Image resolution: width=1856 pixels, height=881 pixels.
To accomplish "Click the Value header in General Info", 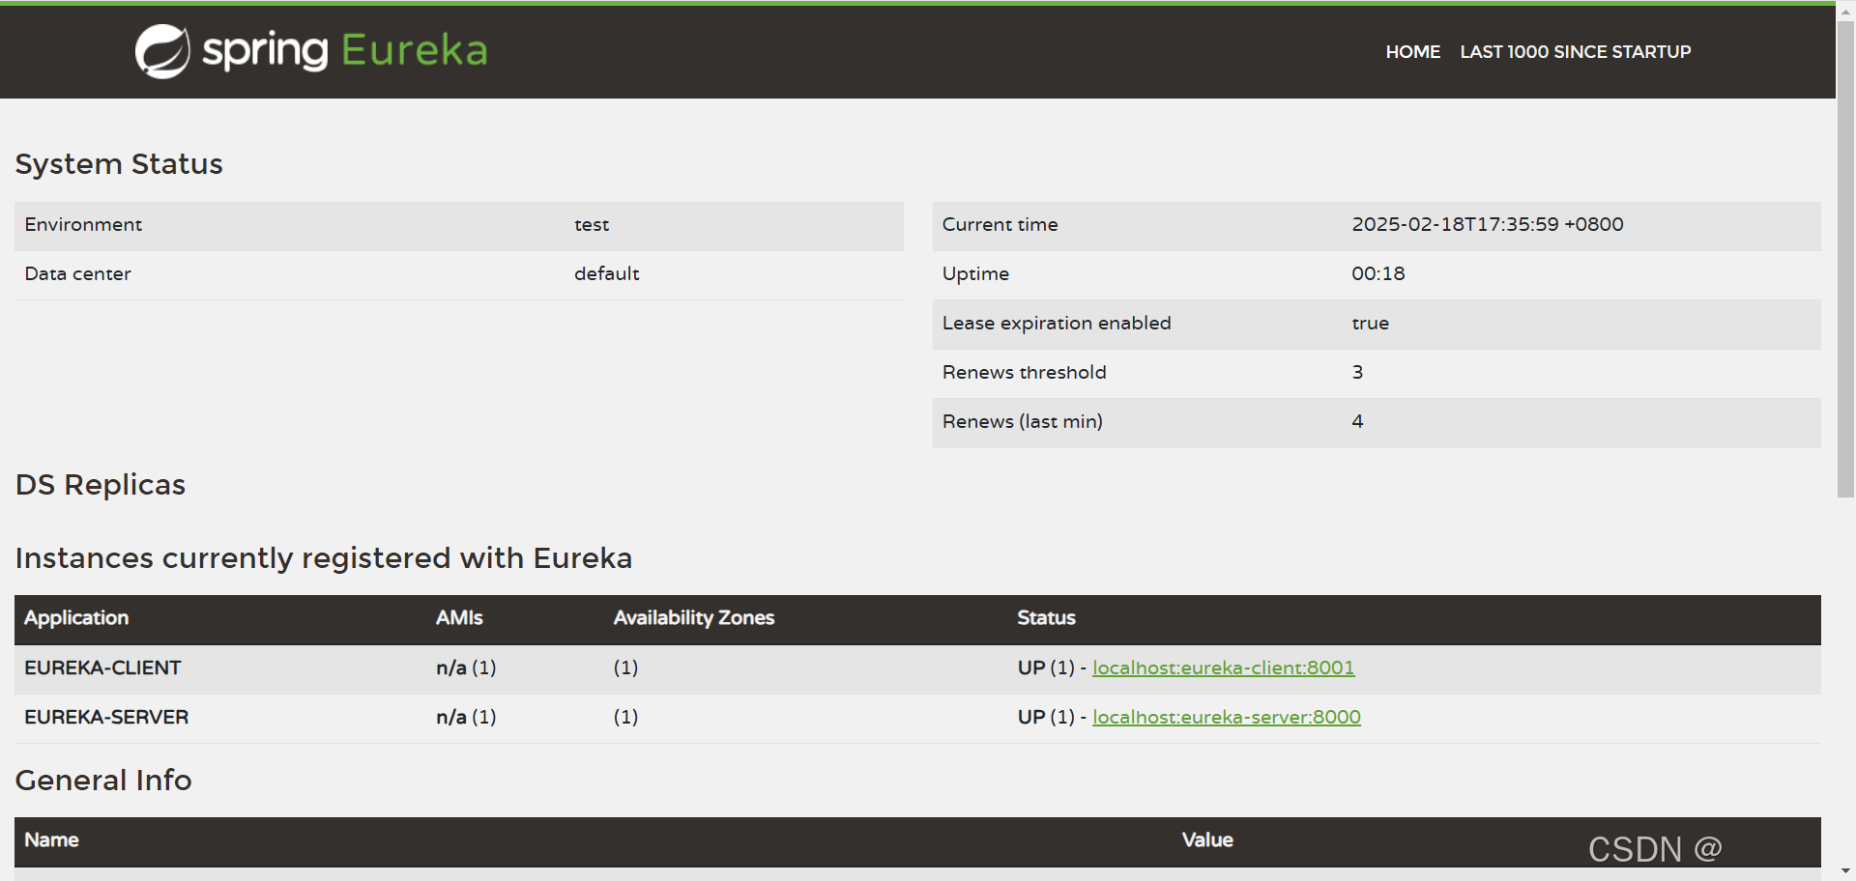I will 1207,840.
